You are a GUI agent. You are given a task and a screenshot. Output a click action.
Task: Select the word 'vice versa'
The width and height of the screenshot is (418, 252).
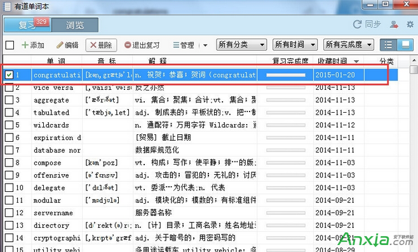coord(53,88)
